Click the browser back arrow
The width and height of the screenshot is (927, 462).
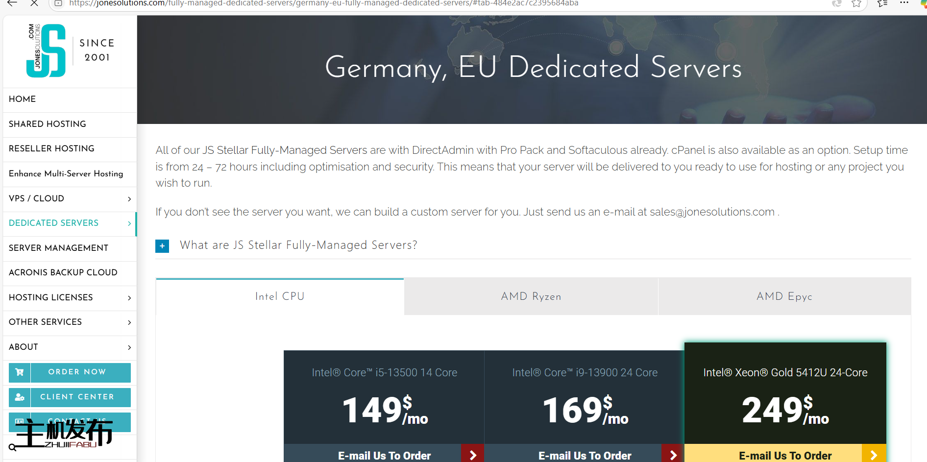point(12,3)
